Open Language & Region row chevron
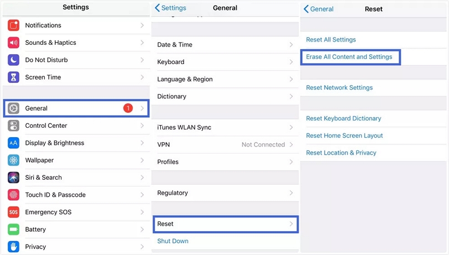The height and width of the screenshot is (255, 449). [x=291, y=79]
